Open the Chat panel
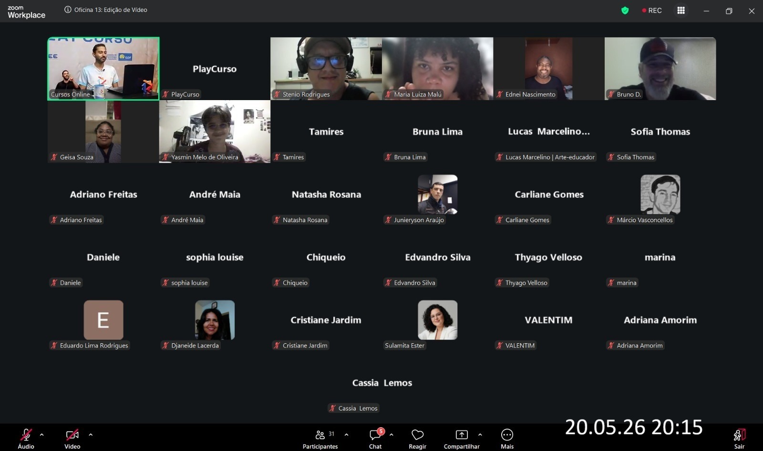Screen dimensions: 763x451 point(375,439)
